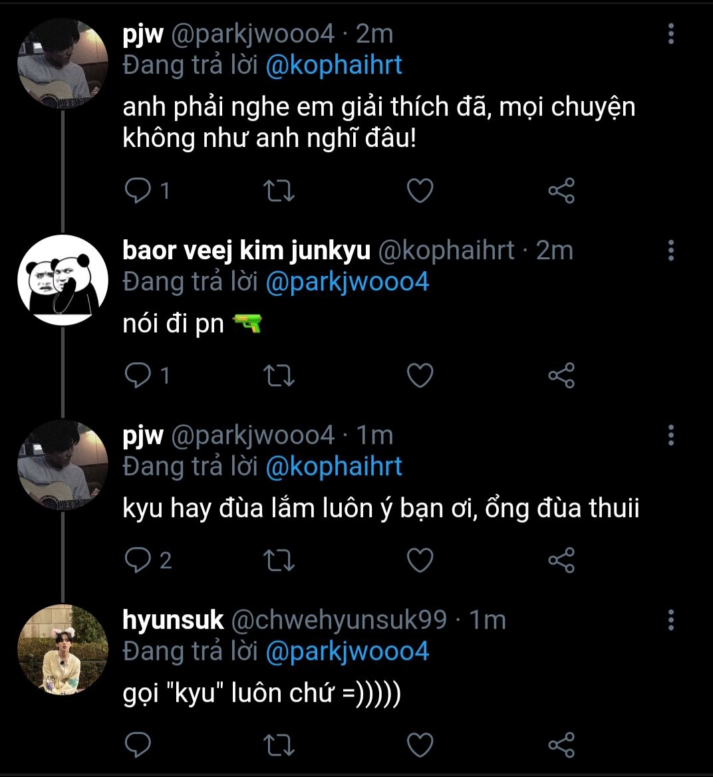Open the @kophaihrt mention in pjw's first tweet

tap(334, 65)
